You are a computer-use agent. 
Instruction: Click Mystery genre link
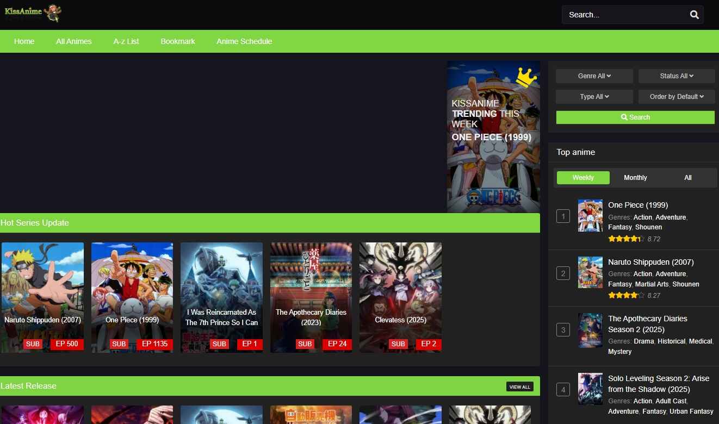[x=620, y=352]
